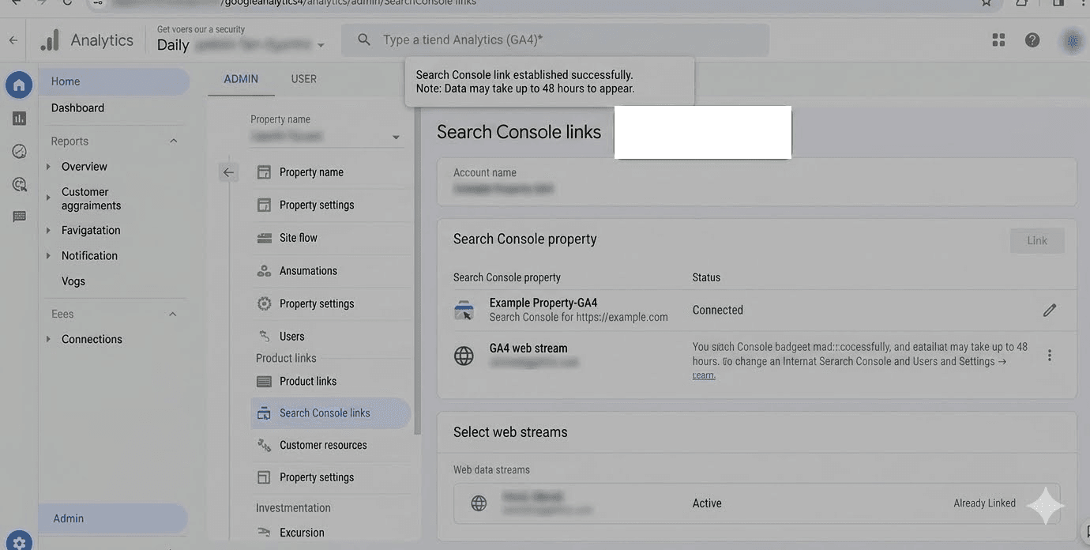Click the Property name row icon

coord(265,172)
